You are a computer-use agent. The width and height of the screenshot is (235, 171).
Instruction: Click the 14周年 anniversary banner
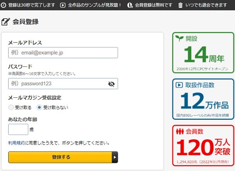[x=203, y=52]
